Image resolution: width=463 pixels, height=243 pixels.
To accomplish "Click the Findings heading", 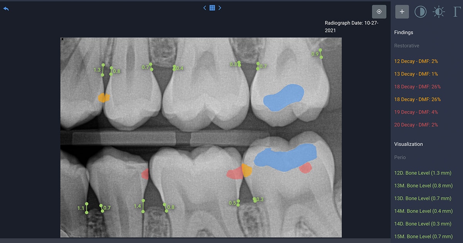I will pyautogui.click(x=404, y=33).
